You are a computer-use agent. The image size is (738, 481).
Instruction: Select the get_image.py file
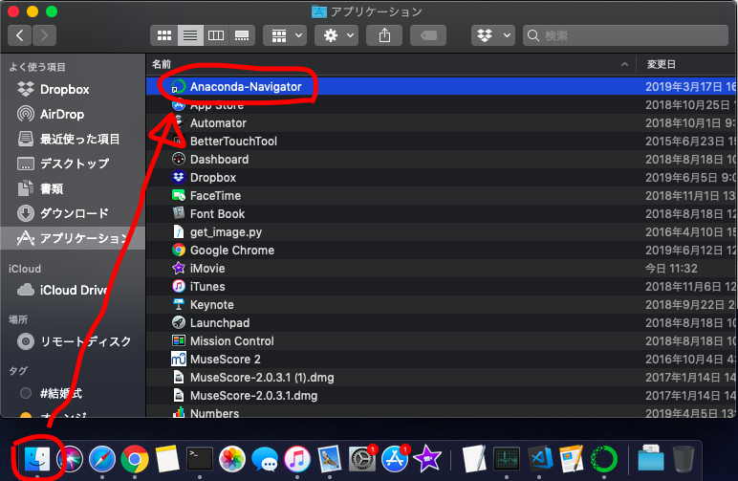pyautogui.click(x=441, y=232)
